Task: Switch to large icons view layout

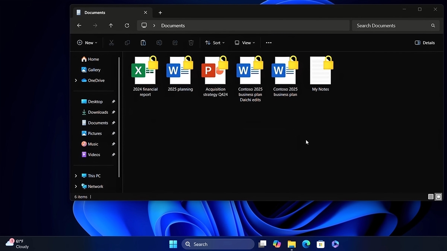Action: pyautogui.click(x=438, y=197)
